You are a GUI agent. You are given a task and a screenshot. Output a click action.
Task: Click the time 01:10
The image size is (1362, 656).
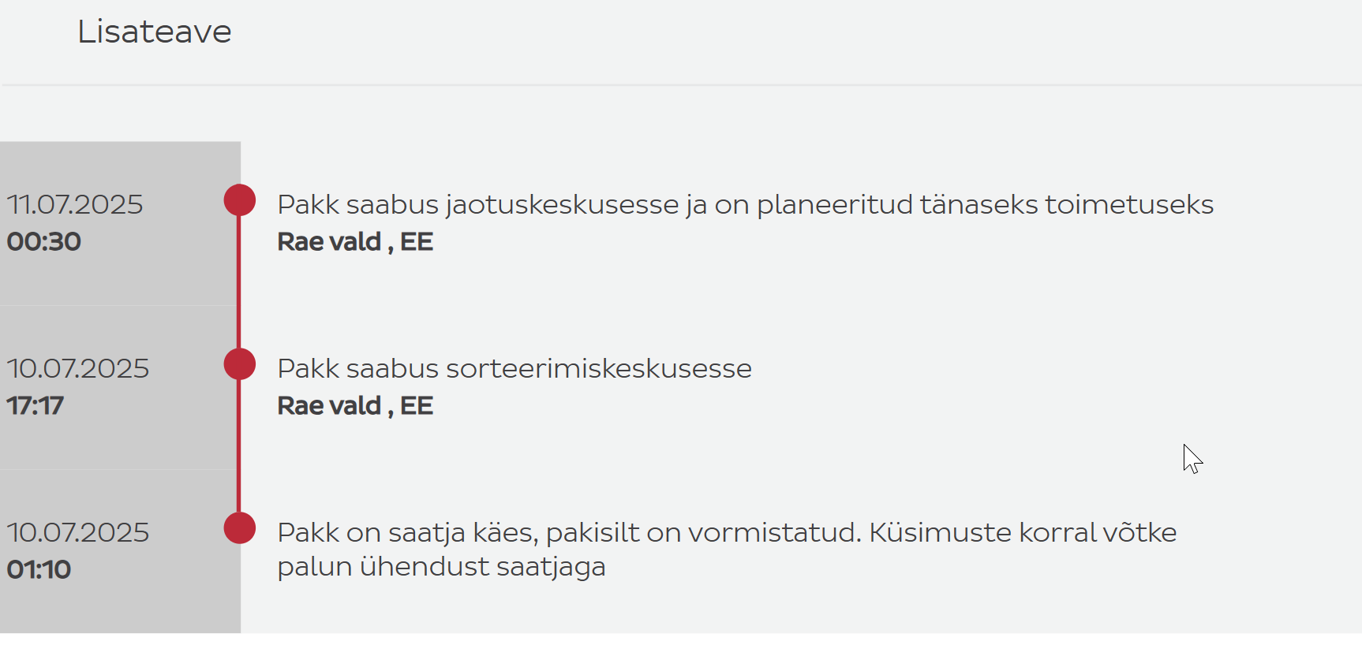coord(39,569)
